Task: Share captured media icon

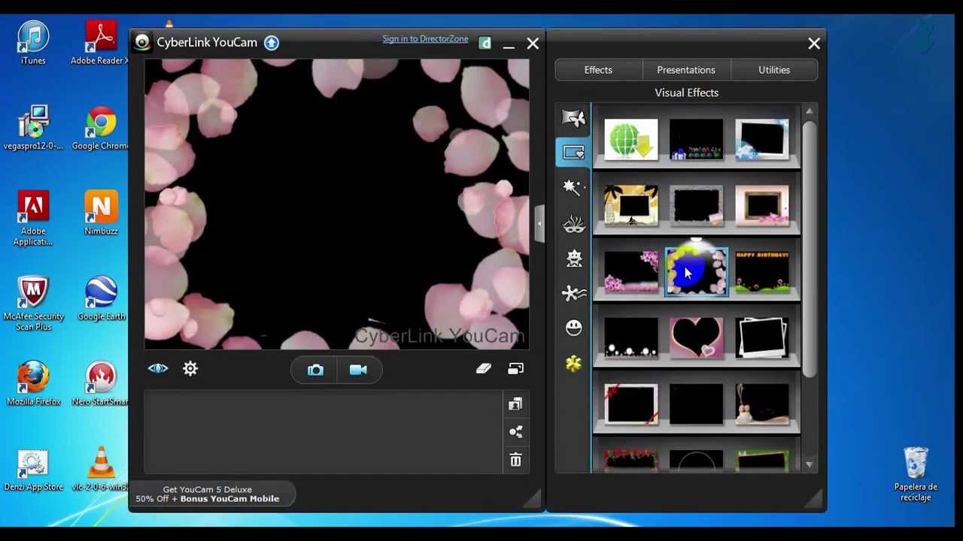Action: (x=515, y=432)
